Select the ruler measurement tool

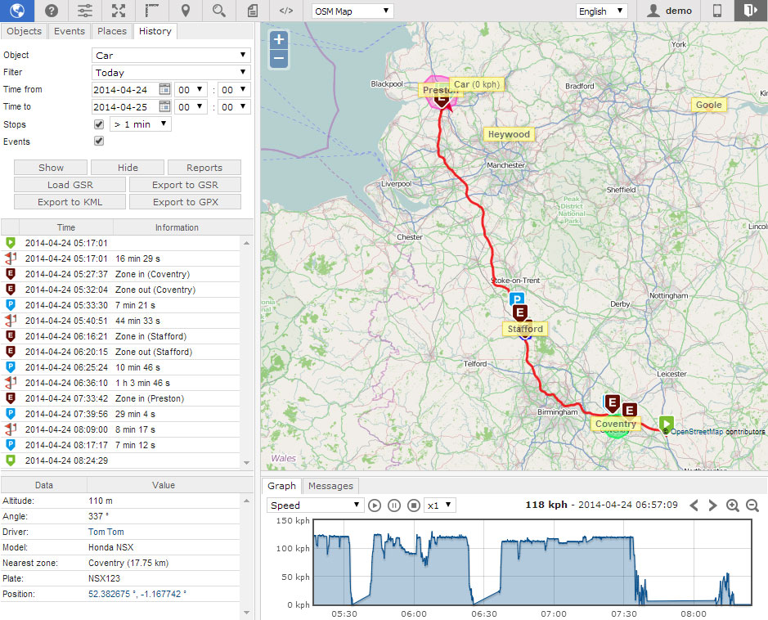[x=152, y=11]
